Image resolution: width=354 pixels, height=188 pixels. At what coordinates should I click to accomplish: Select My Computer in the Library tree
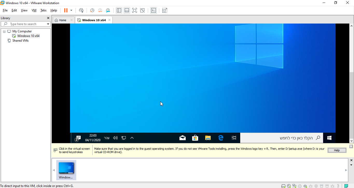point(22,31)
